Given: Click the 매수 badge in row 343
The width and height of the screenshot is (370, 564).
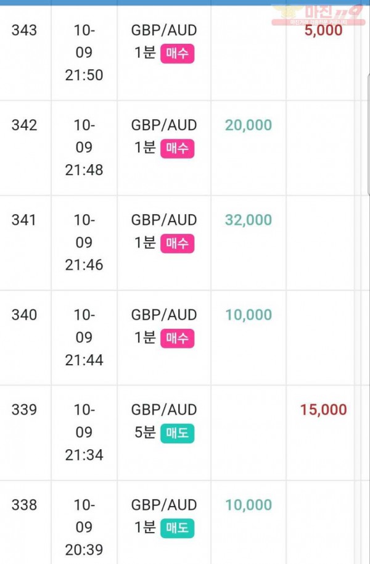Looking at the screenshot, I should (x=177, y=54).
